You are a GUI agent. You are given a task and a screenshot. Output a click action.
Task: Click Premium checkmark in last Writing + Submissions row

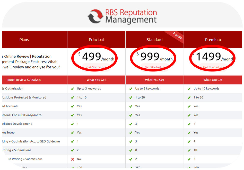(x=189, y=159)
